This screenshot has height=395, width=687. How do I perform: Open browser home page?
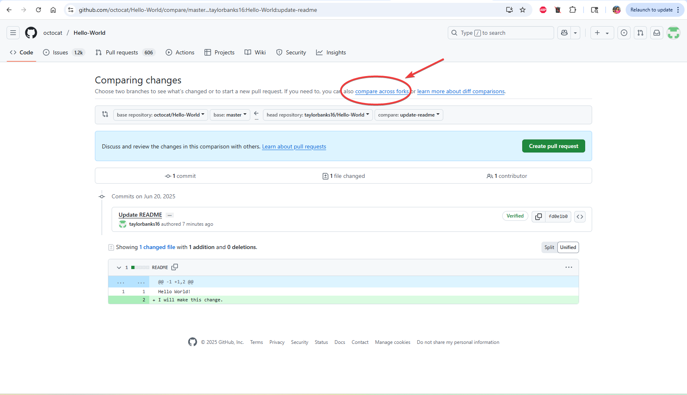[53, 10]
